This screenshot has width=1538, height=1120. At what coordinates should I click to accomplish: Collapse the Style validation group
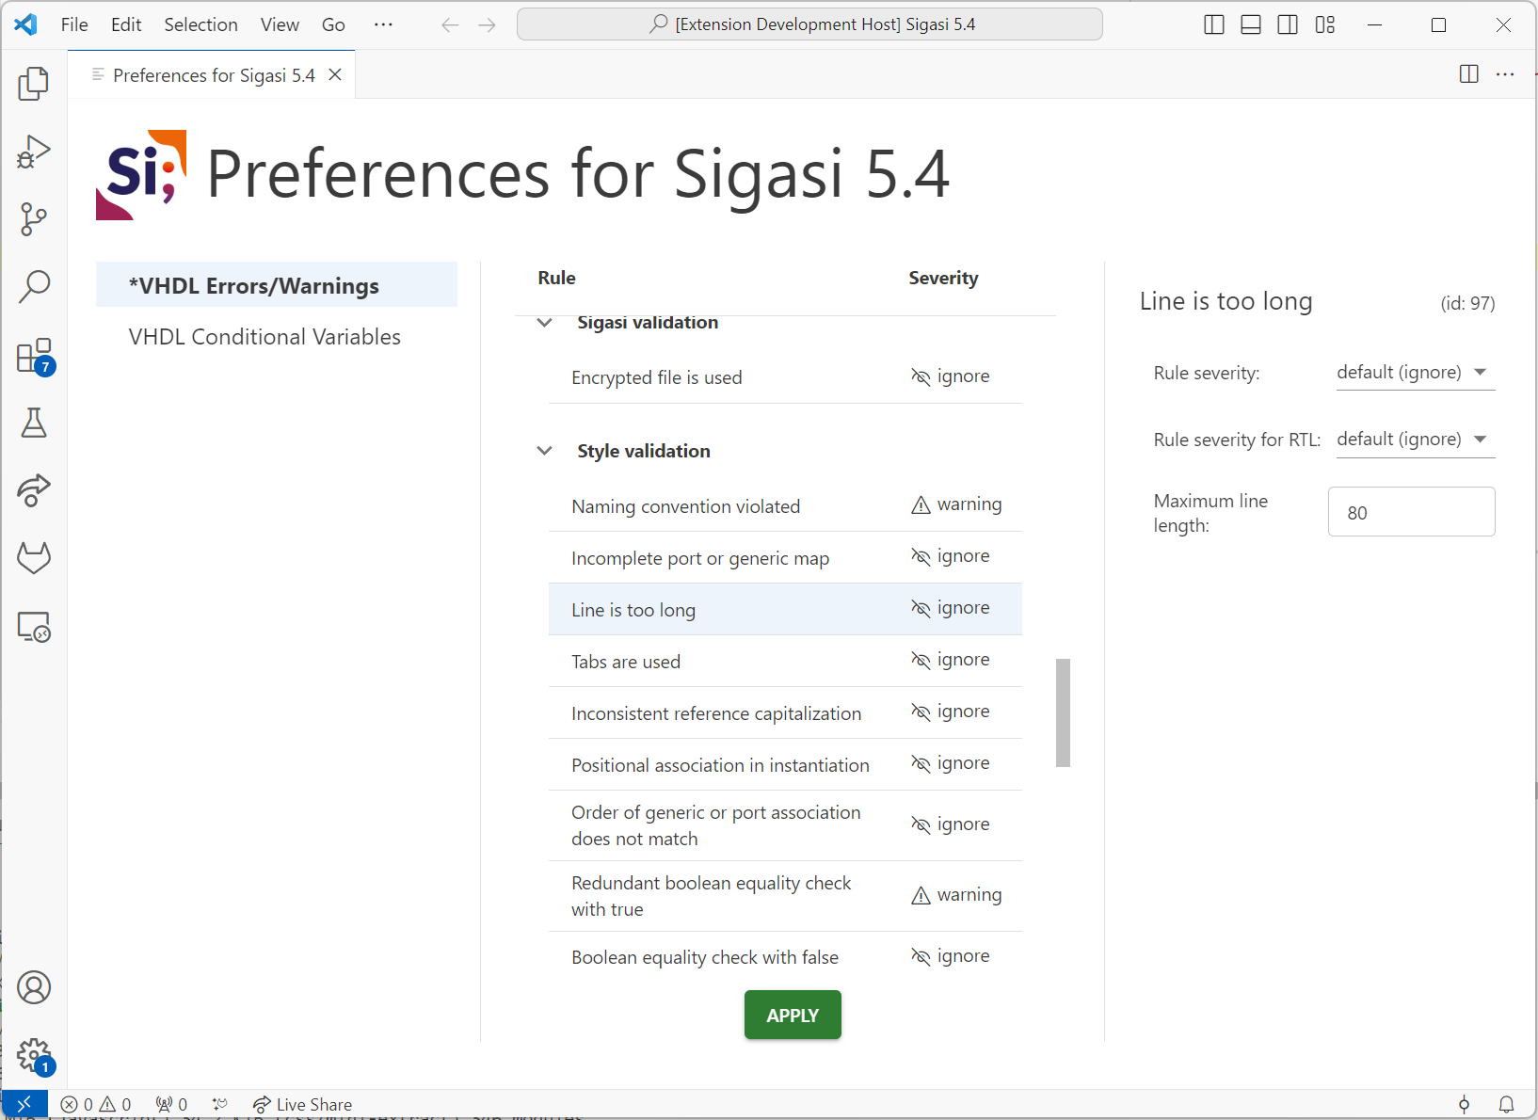544,451
